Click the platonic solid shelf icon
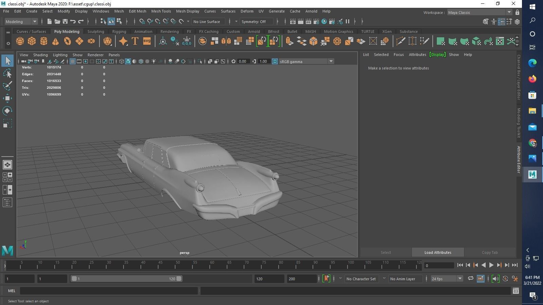Screen dimensions: 543x305 click(x=108, y=41)
